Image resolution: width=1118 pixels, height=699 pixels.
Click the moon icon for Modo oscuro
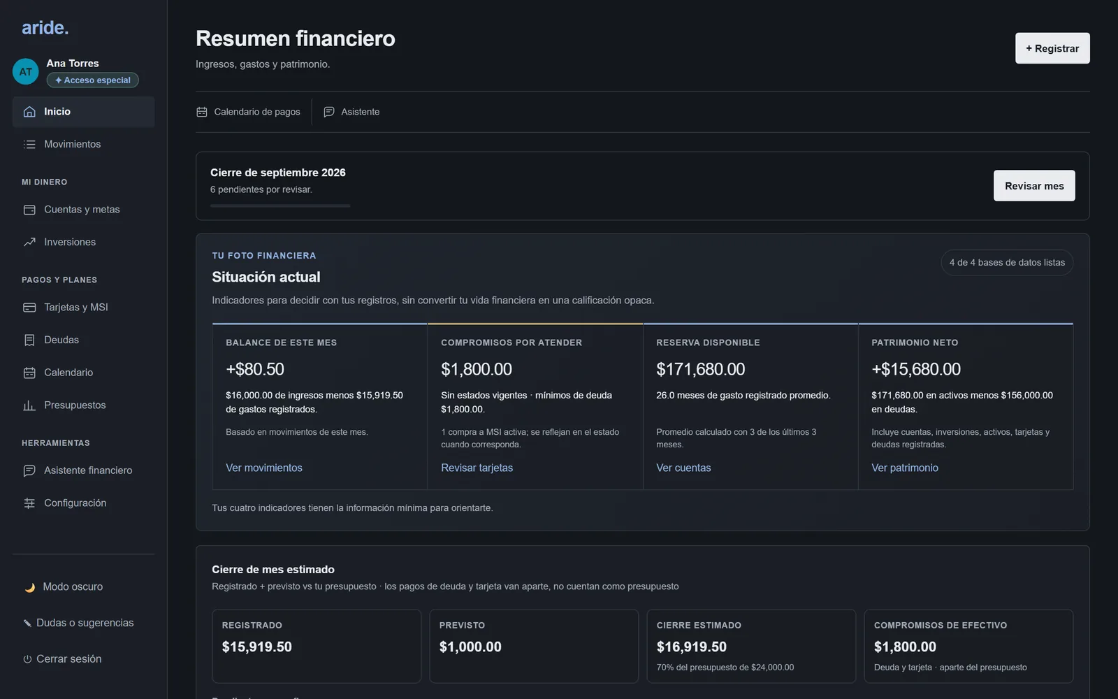pos(29,587)
